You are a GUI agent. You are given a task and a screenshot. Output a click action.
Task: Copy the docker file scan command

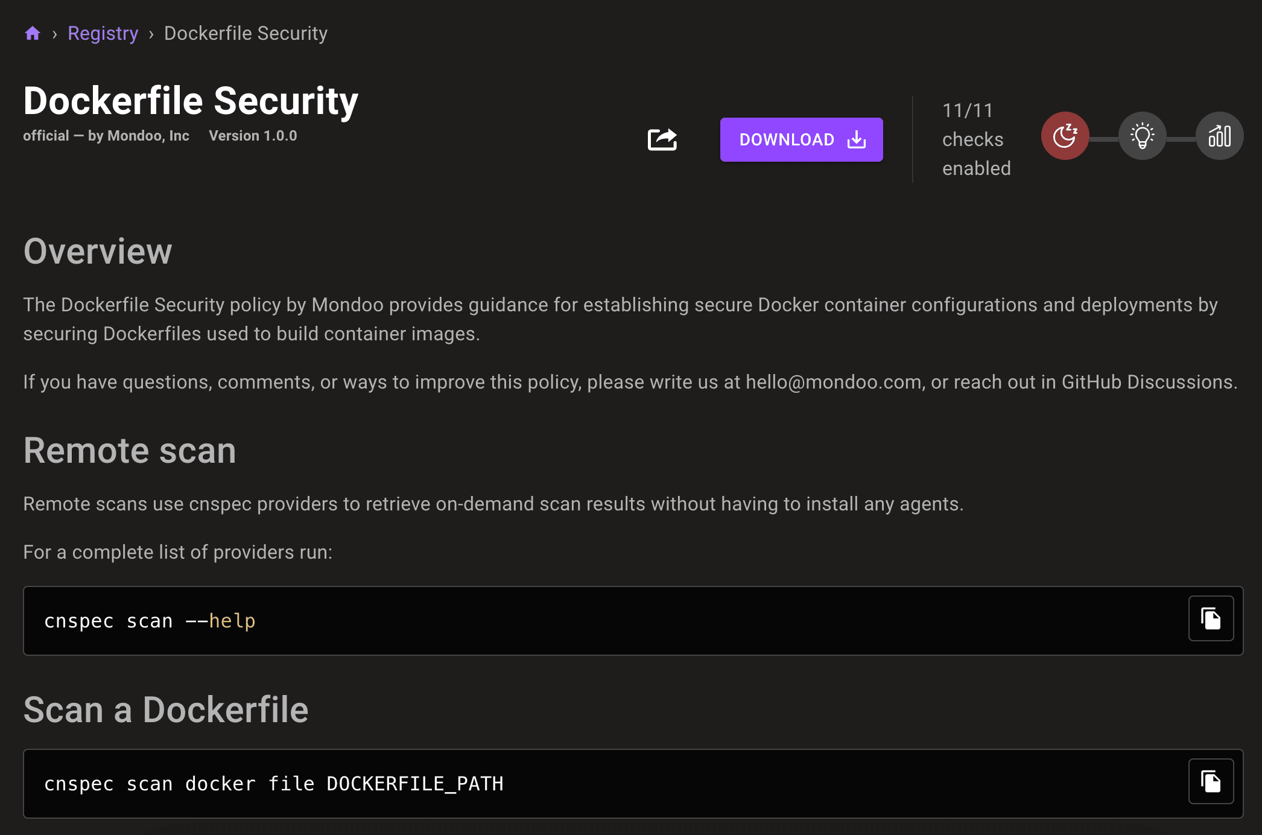click(1211, 781)
